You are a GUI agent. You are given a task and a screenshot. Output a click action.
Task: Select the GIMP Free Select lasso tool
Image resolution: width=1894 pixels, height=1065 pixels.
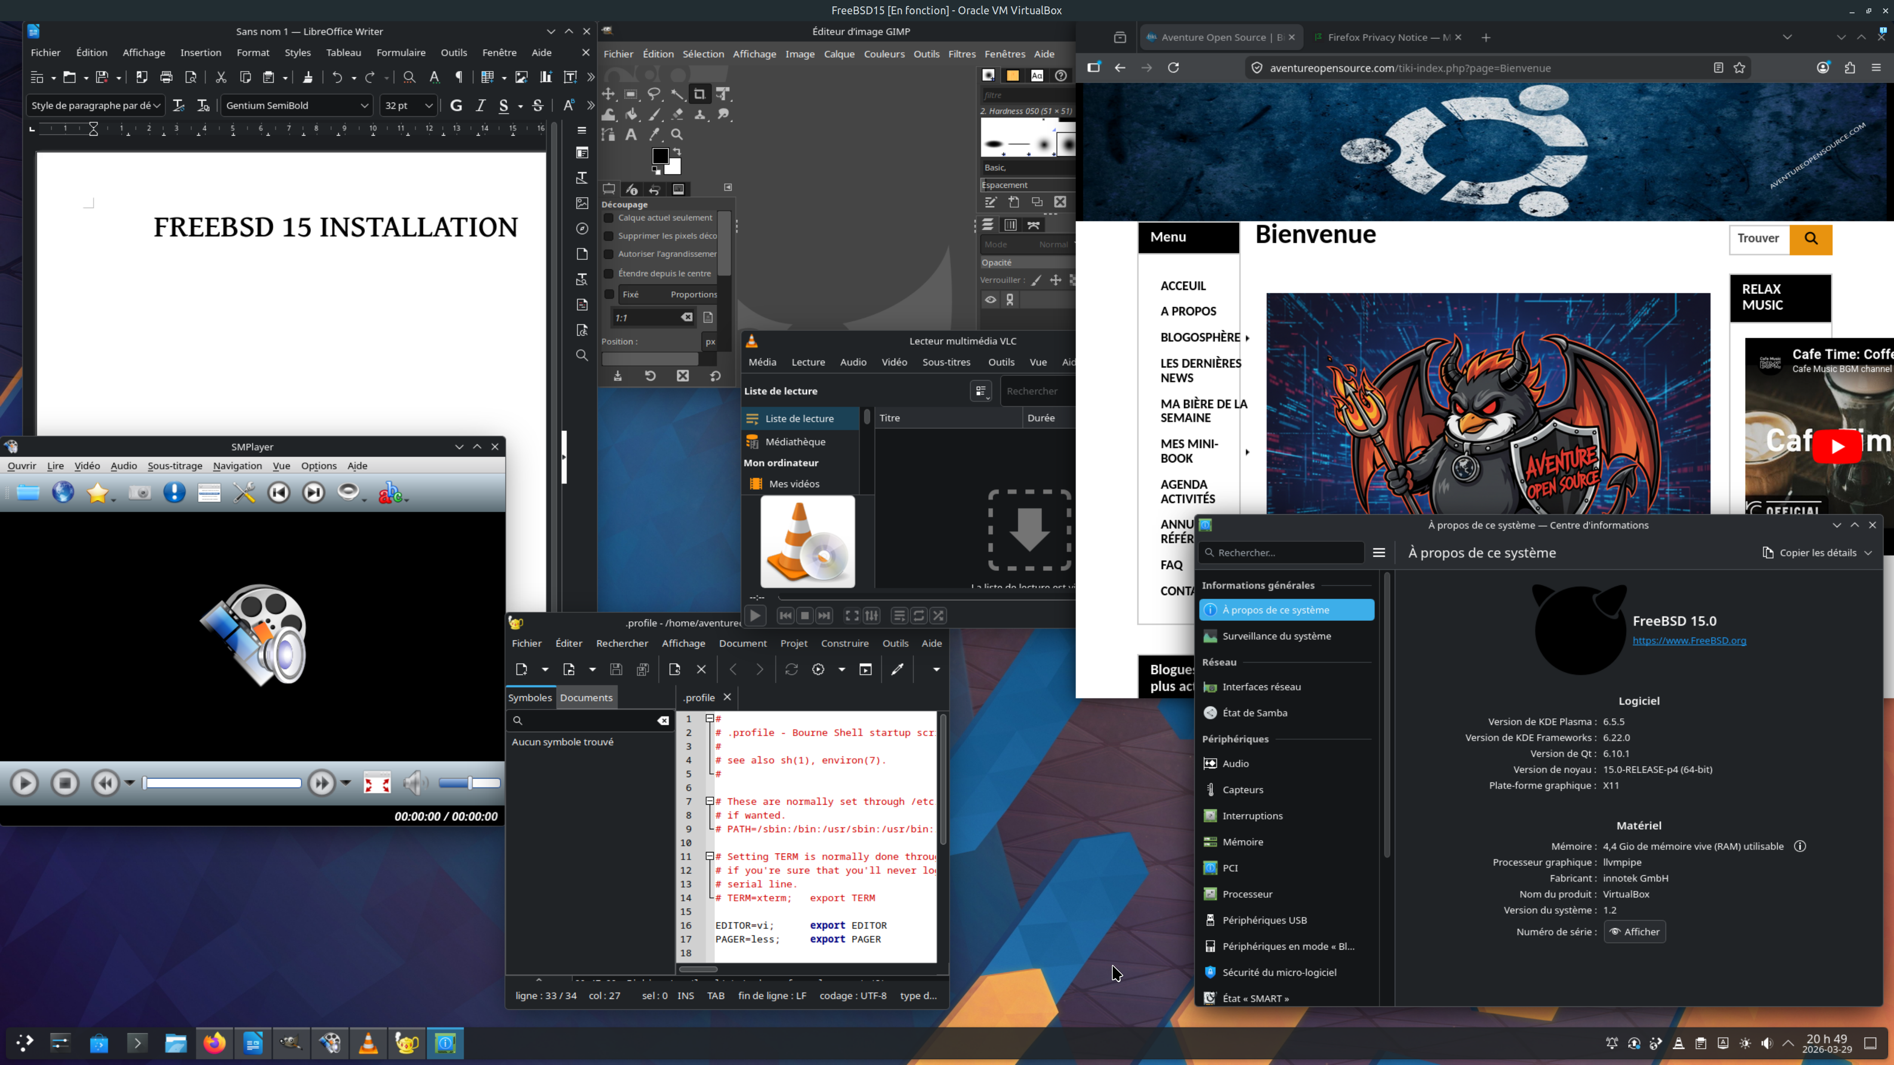(x=654, y=93)
